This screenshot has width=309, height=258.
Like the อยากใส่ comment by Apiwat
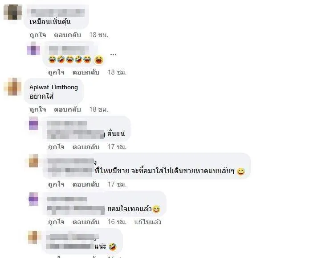[x=38, y=109]
